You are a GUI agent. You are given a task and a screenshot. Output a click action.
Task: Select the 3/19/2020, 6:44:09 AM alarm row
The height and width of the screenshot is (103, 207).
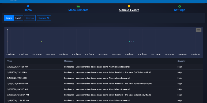point(104,67)
